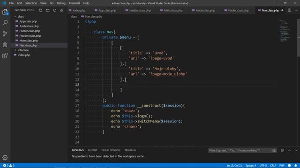Open Header.class.php from the Explorer tree

(30, 35)
